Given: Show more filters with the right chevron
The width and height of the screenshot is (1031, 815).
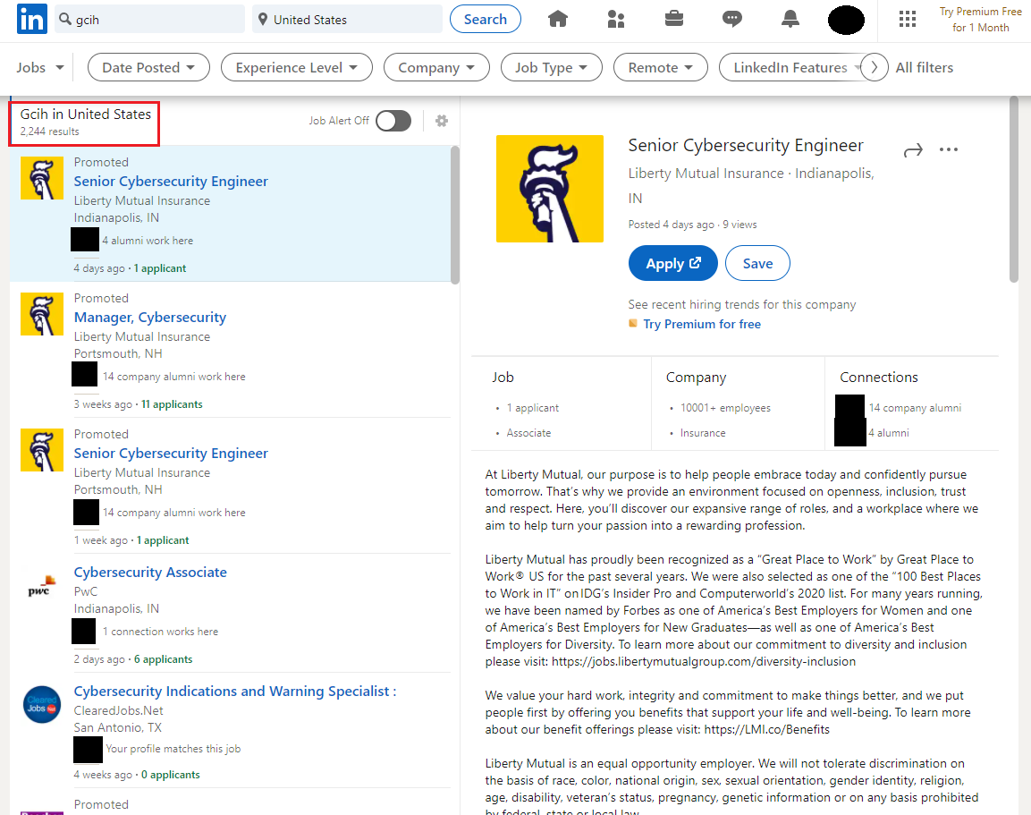Looking at the screenshot, I should 875,67.
